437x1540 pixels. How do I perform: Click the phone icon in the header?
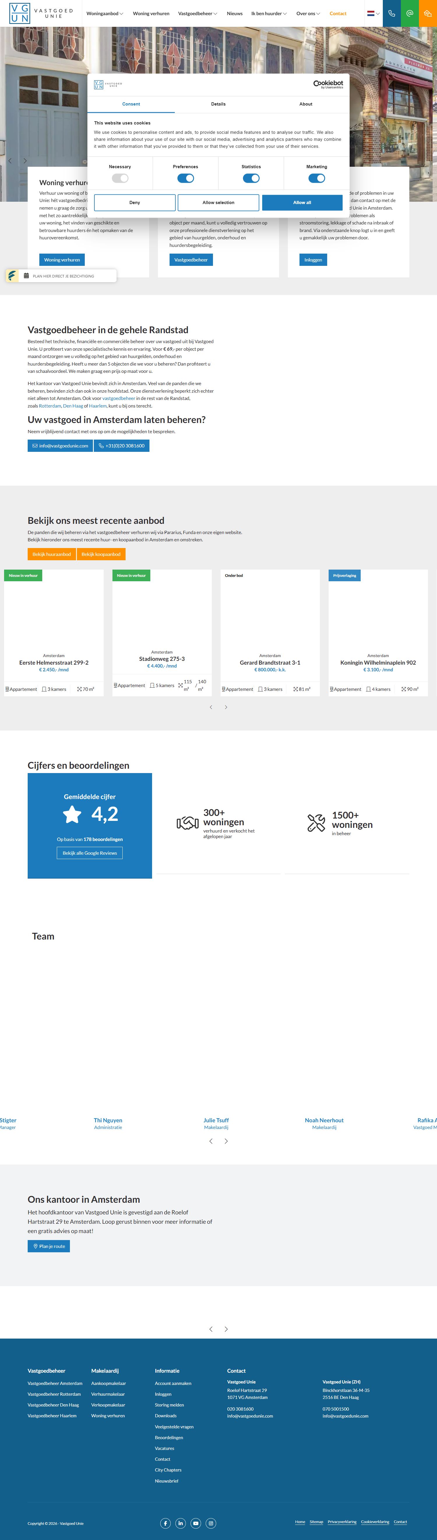(x=392, y=13)
